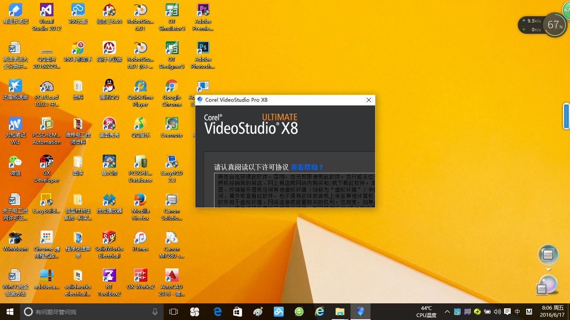The image size is (570, 320).
Task: Launch 美图秀秀 from desktop
Action: [109, 127]
